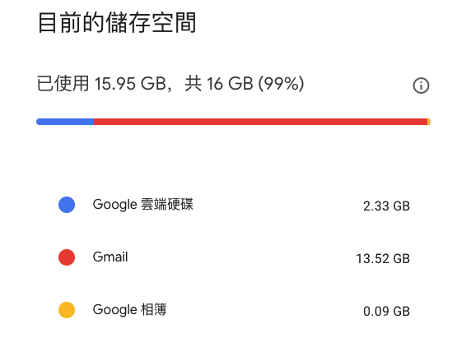This screenshot has width=457, height=347.
Task: Click the blue segment of storage bar
Action: [x=65, y=122]
